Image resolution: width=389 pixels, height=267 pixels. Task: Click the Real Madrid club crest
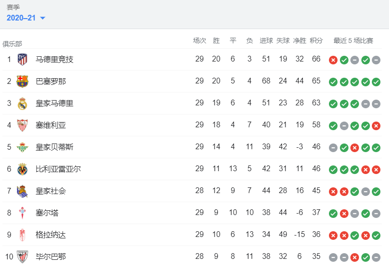(x=22, y=103)
